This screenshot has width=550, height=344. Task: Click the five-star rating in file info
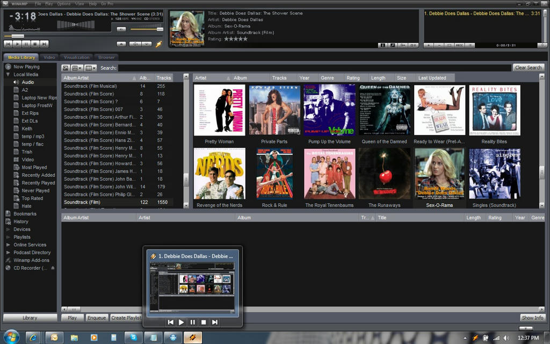(x=236, y=39)
